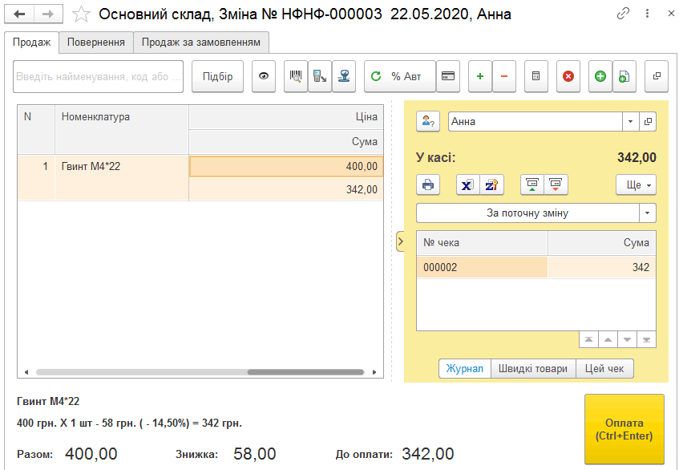Image resolution: width=679 pixels, height=470 pixels.
Task: Click the Оплата (Ctrl+Enter) button
Action: coord(624,429)
